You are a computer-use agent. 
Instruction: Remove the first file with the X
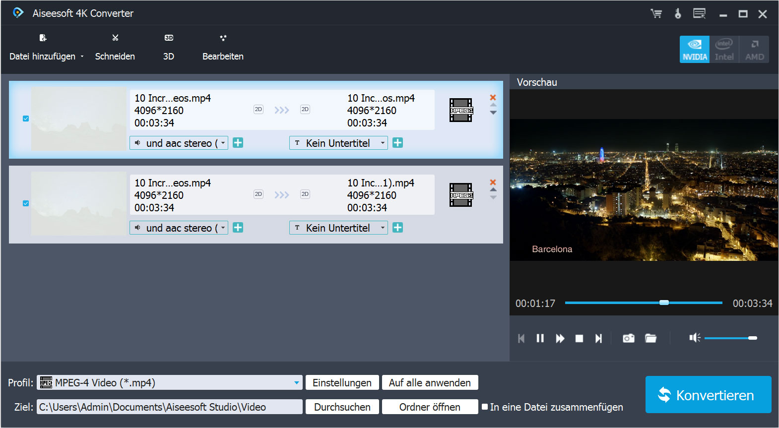point(493,98)
